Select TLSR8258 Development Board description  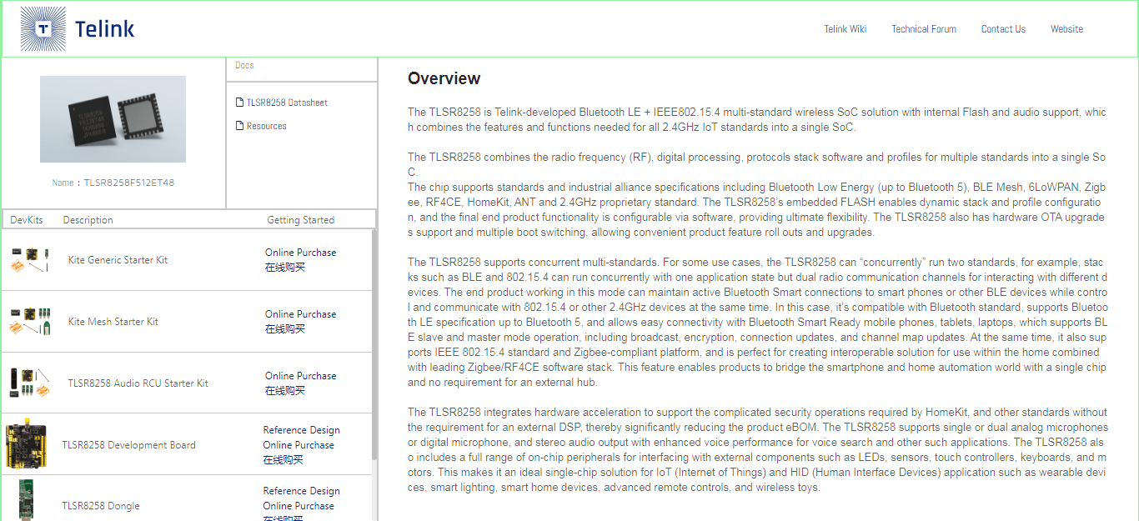tap(128, 445)
